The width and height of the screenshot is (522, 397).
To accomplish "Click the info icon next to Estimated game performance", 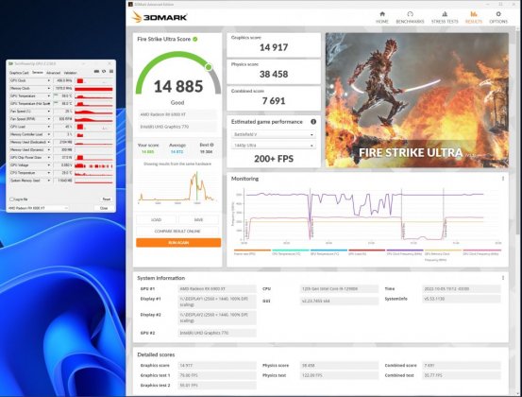I will pyautogui.click(x=313, y=122).
